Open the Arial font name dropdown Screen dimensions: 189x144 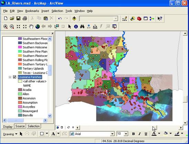pyautogui.click(x=112, y=134)
